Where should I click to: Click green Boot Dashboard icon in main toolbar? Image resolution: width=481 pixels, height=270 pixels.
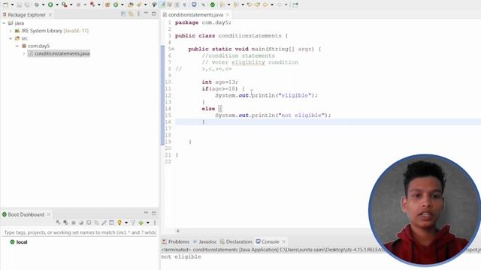212,4
